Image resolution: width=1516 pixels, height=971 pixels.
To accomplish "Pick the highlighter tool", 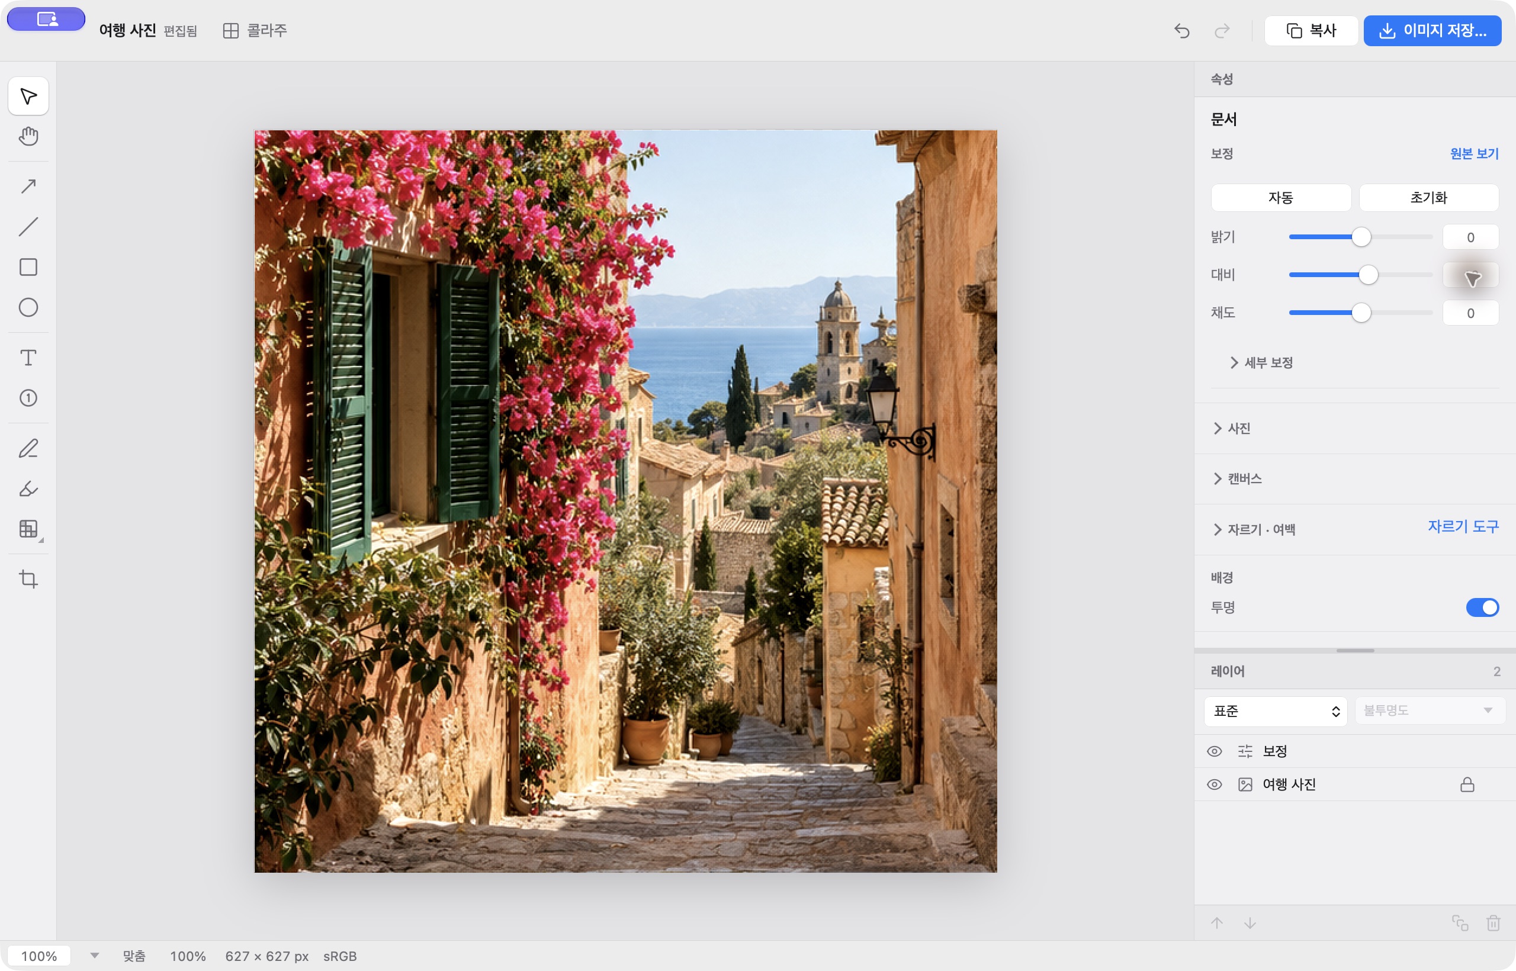I will tap(28, 488).
